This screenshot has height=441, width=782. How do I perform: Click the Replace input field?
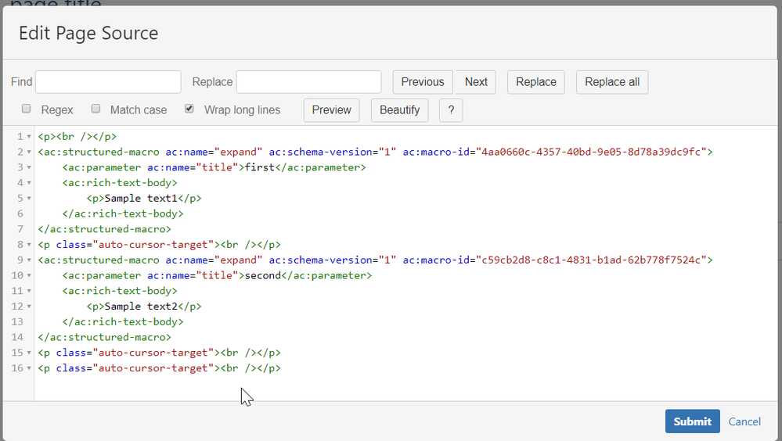[308, 82]
